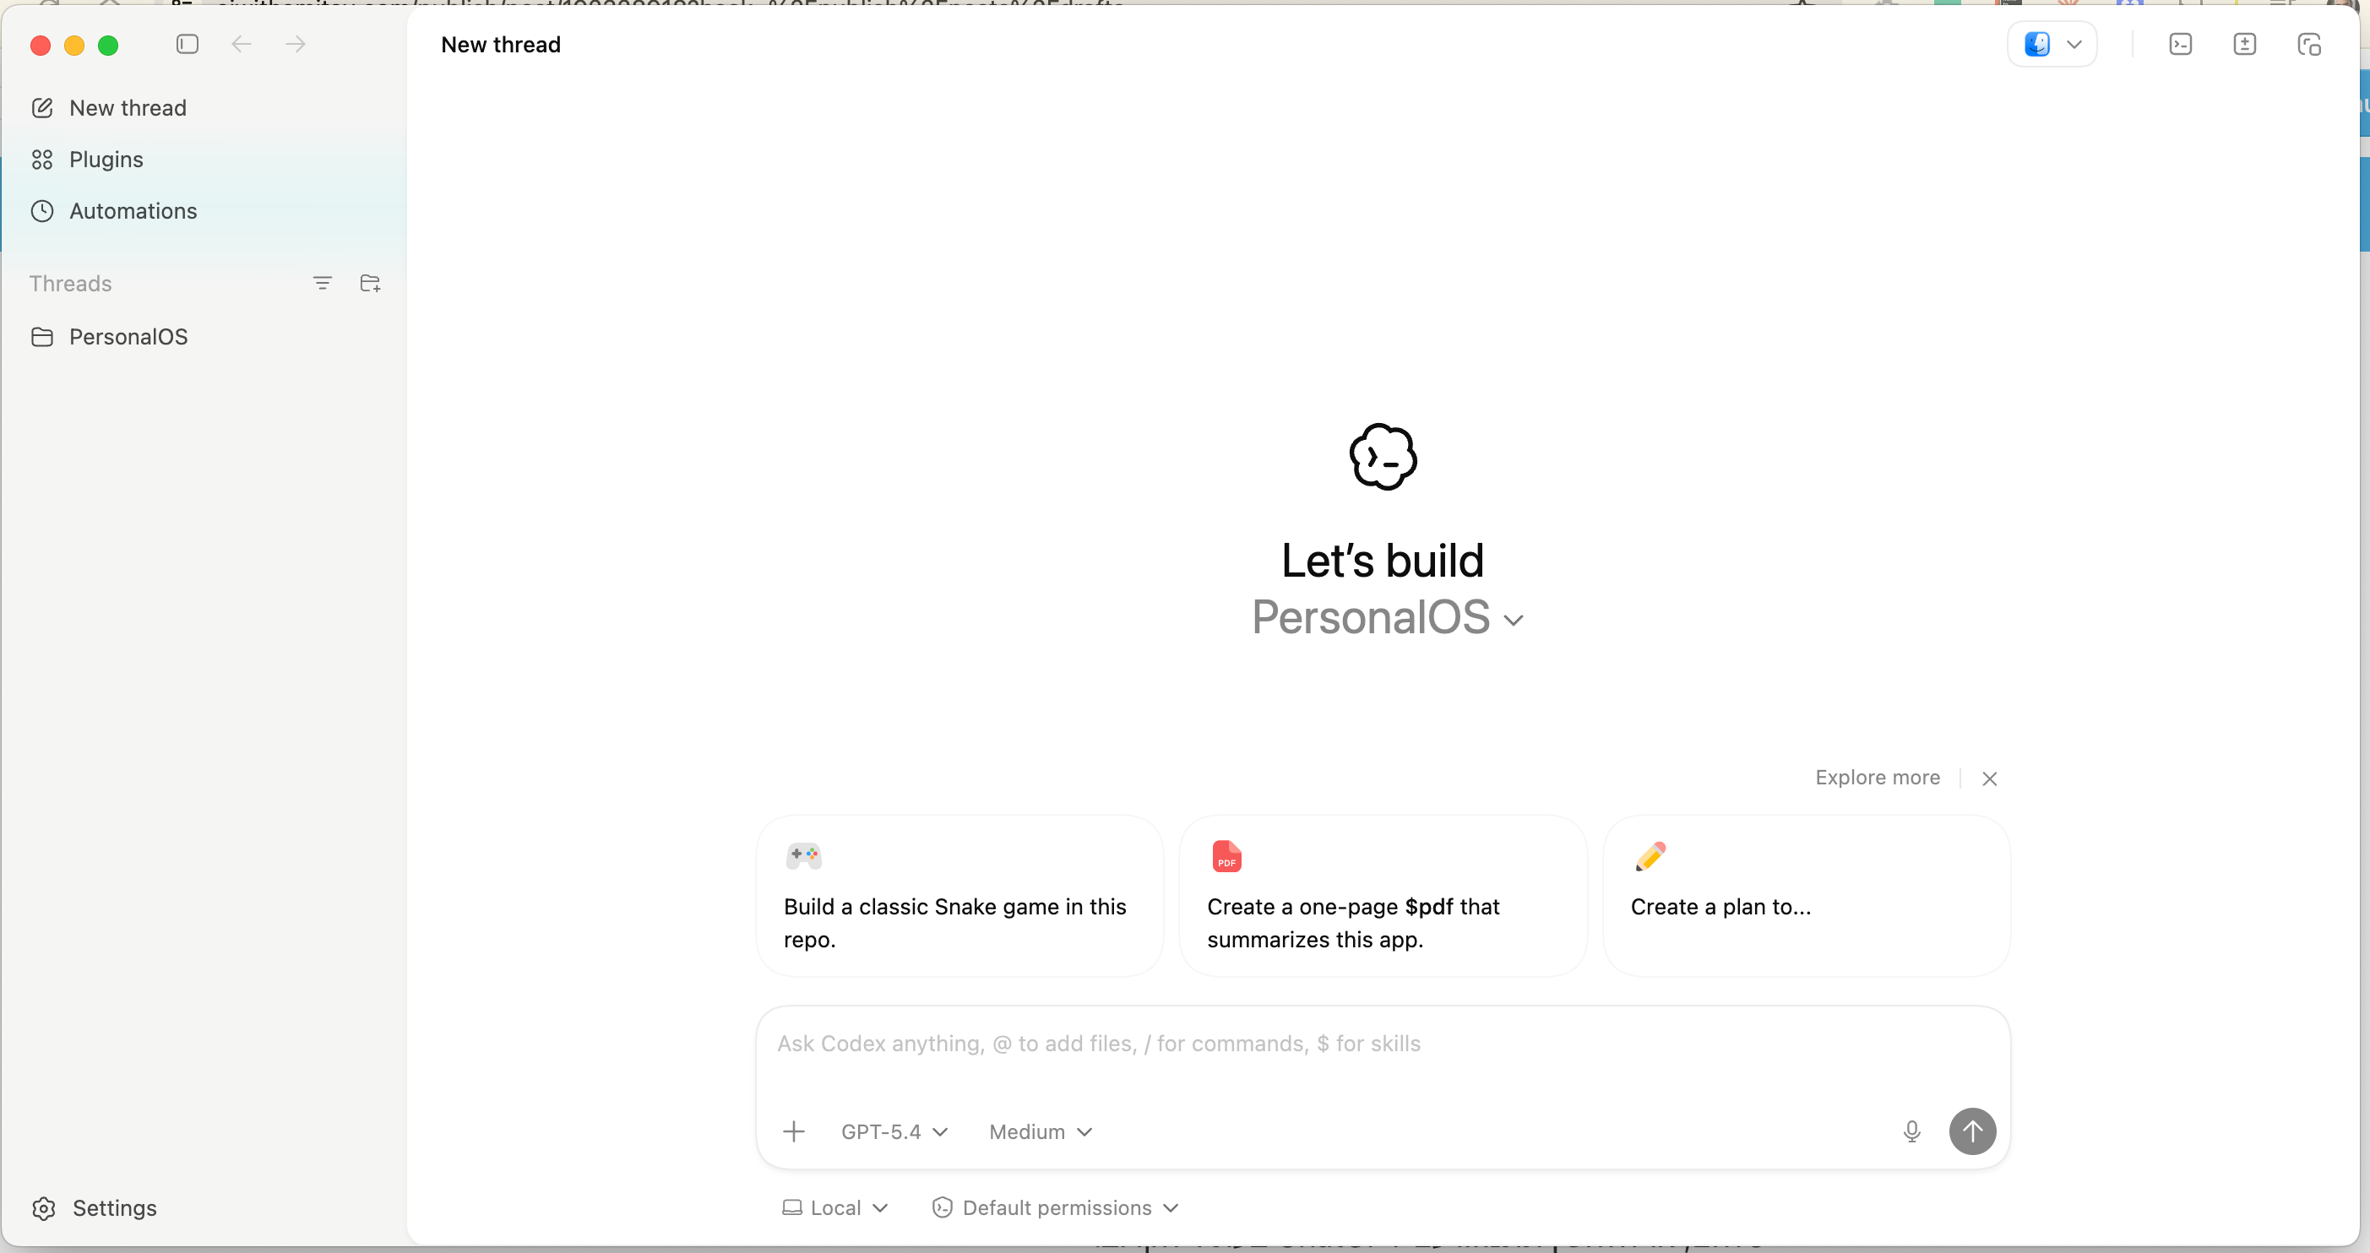
Task: Click the back navigation arrow
Action: pyautogui.click(x=241, y=44)
